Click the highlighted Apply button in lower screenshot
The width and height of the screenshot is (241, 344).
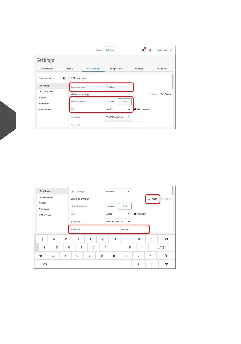(x=153, y=199)
